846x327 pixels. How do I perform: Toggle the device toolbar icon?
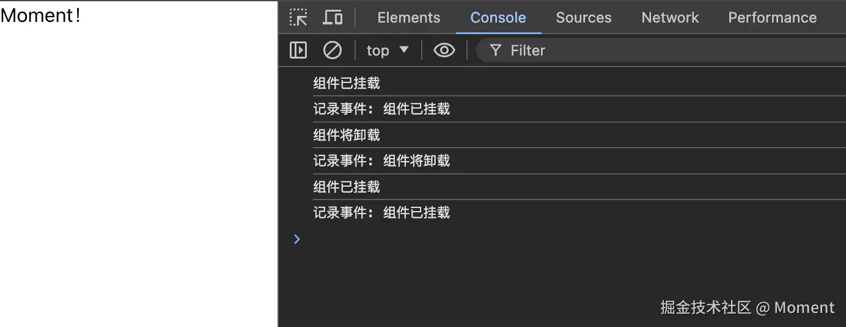click(333, 18)
